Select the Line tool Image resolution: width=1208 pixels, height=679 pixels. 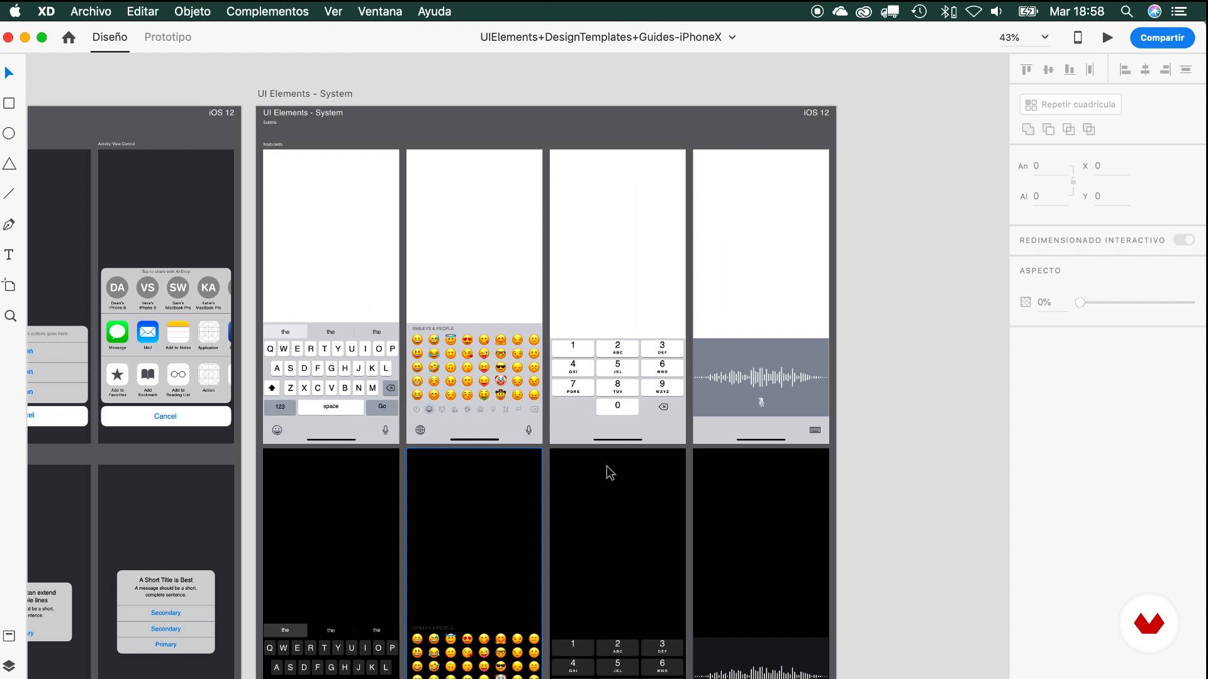(9, 194)
